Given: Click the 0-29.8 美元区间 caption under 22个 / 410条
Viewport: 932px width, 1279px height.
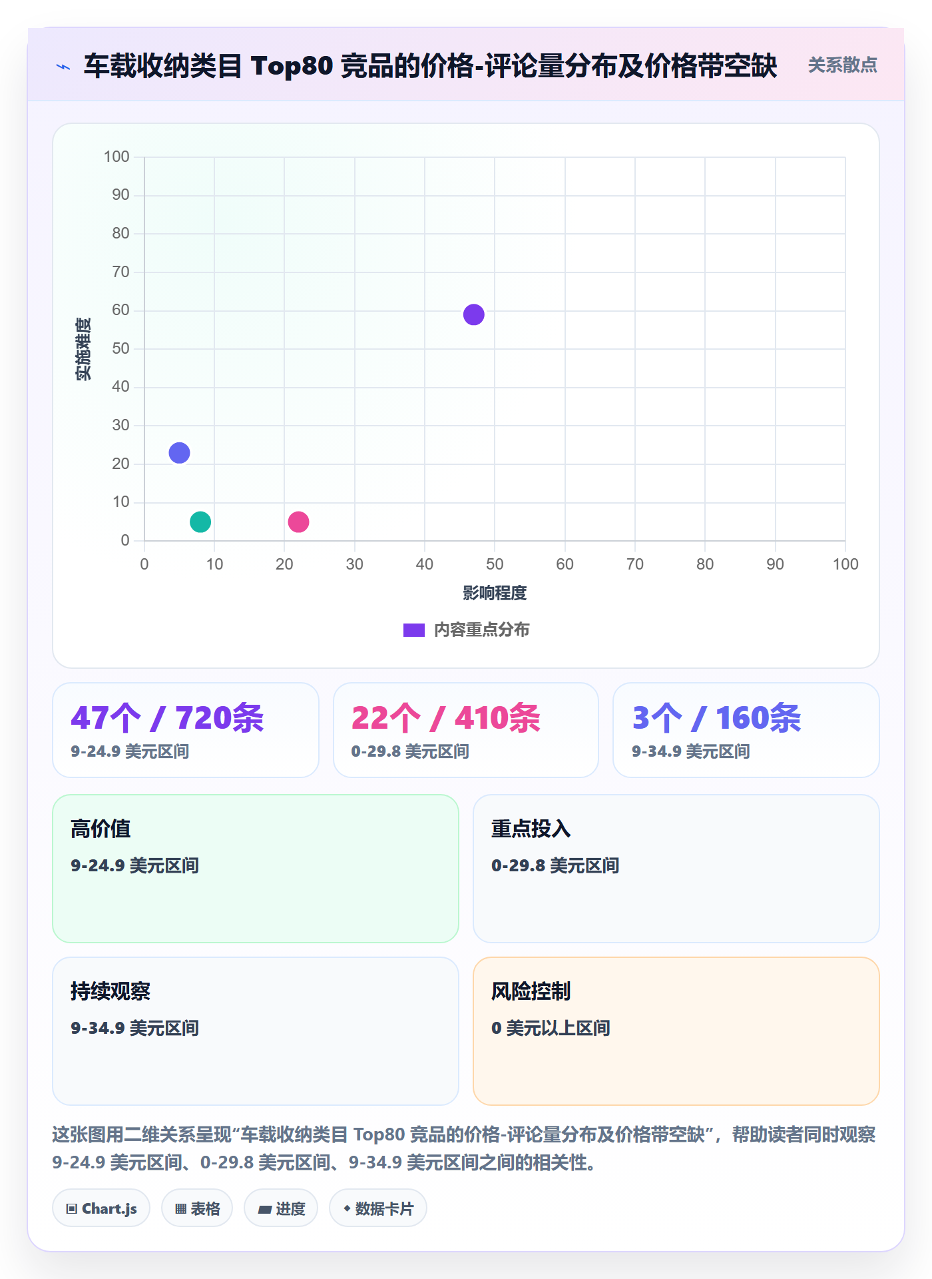Looking at the screenshot, I should tap(411, 751).
